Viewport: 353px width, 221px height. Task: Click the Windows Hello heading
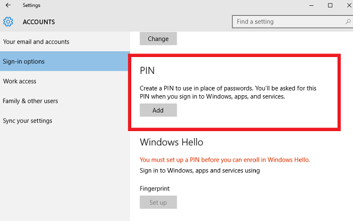[172, 142]
